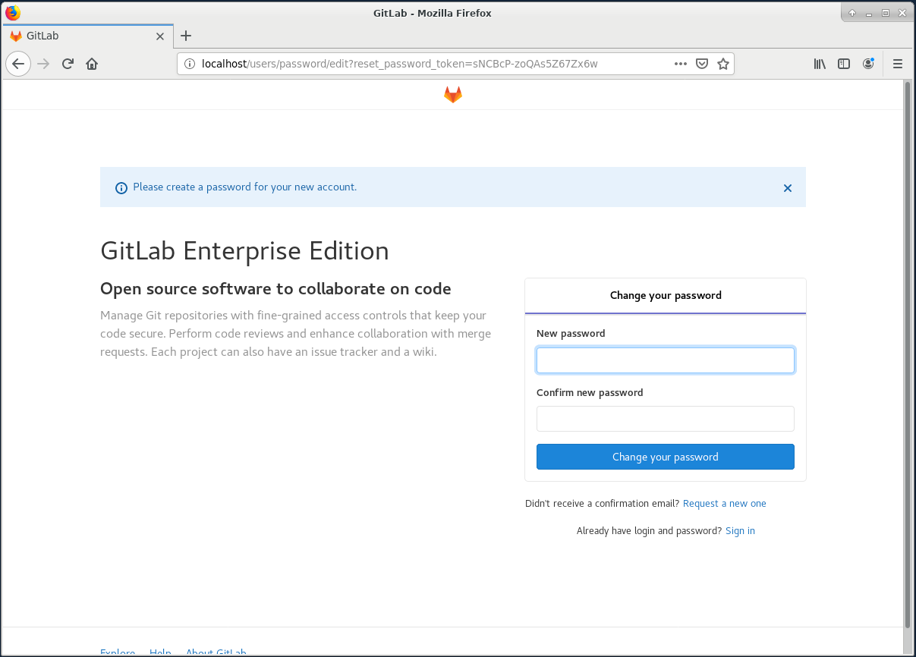Toggle the browser sidebar view
This screenshot has width=916, height=657.
(844, 64)
